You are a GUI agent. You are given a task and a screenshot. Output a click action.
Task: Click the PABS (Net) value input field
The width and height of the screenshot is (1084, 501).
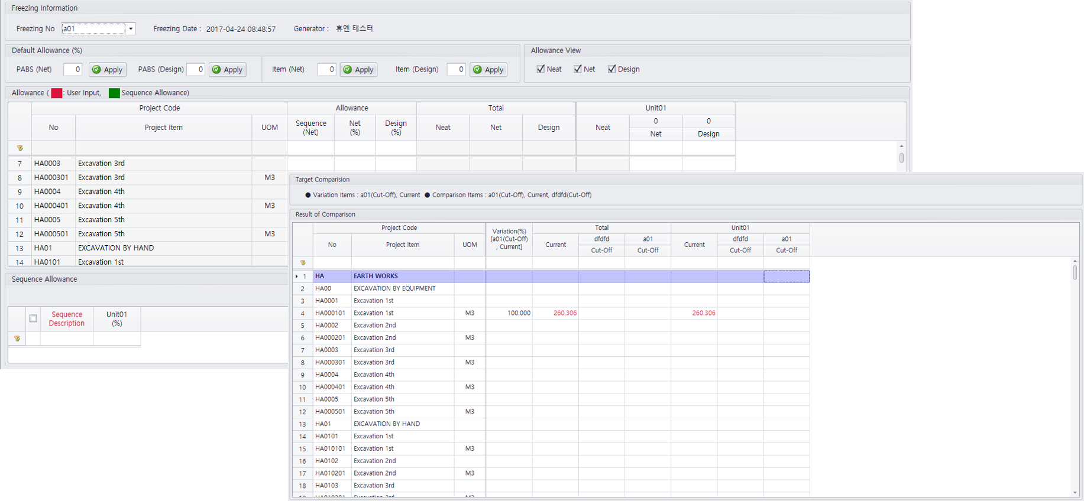click(x=73, y=70)
